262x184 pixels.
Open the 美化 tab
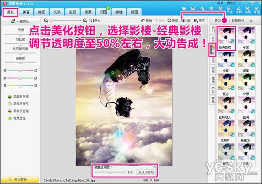click(10, 12)
